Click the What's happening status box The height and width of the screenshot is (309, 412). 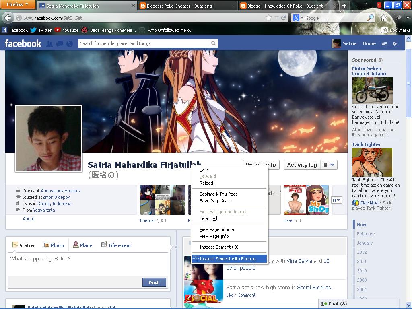pyautogui.click(x=88, y=264)
